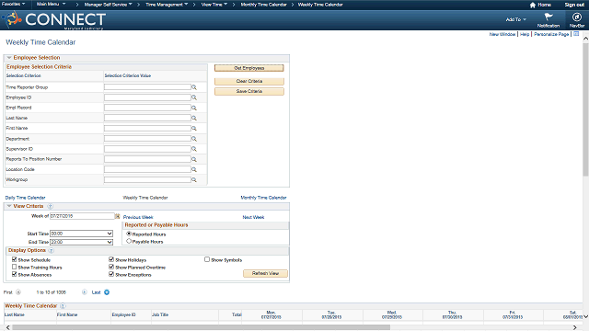Toggle Show Holidays checkbox
The width and height of the screenshot is (589, 331).
[111, 259]
